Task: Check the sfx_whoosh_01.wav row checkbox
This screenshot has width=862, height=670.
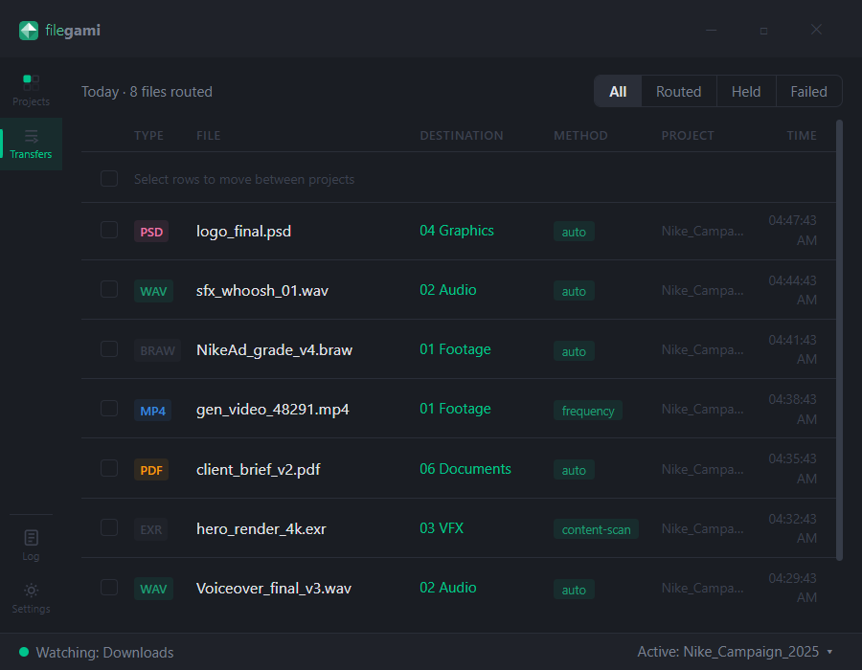Action: [109, 289]
